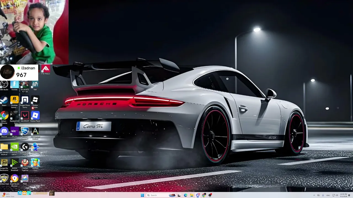Show hidden system tray icons
The height and width of the screenshot is (198, 353).
point(314,195)
